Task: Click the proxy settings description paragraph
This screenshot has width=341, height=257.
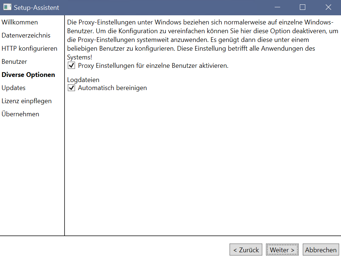Action: click(203, 40)
